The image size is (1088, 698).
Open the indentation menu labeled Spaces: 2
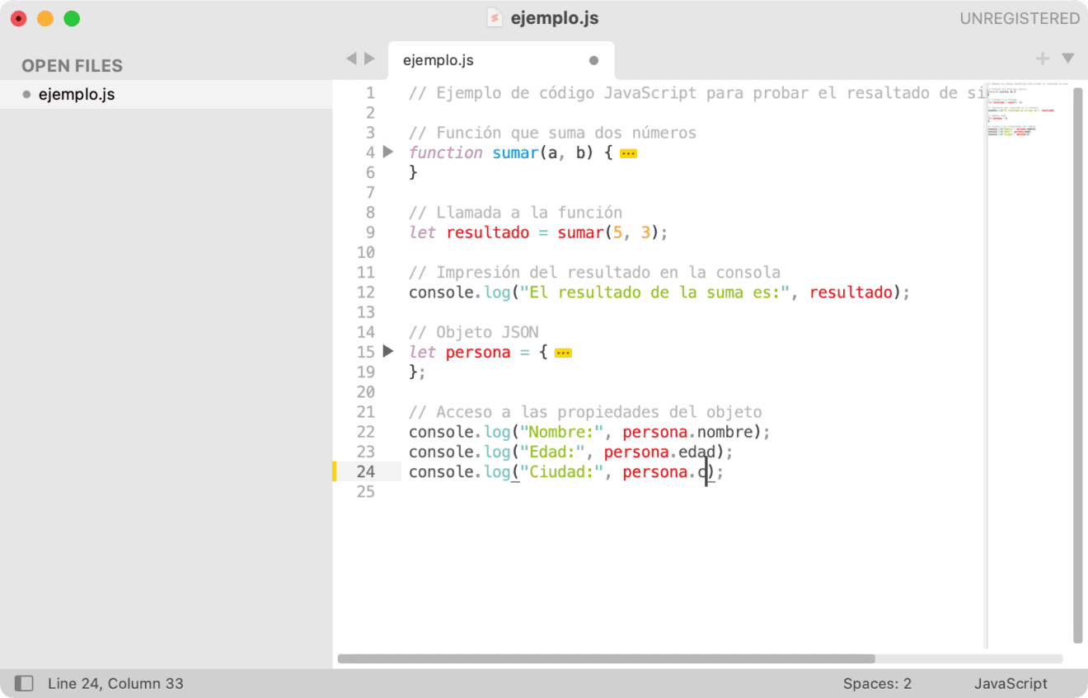point(877,682)
